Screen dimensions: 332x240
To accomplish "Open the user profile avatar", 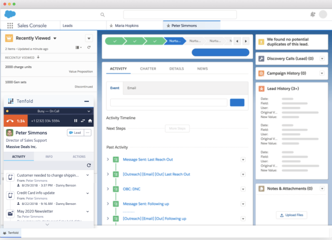I will click(x=323, y=14).
